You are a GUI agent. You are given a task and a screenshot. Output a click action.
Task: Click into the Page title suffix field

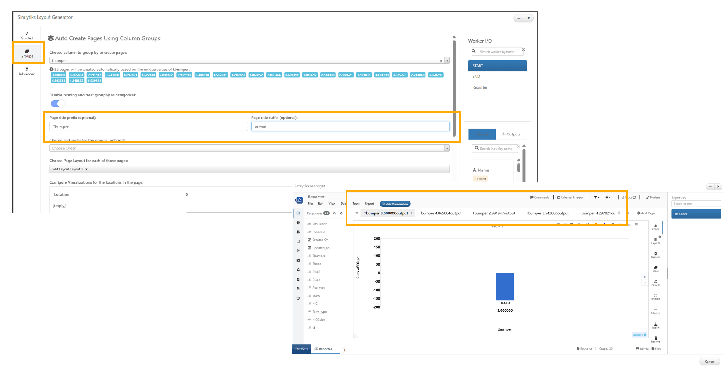point(351,127)
